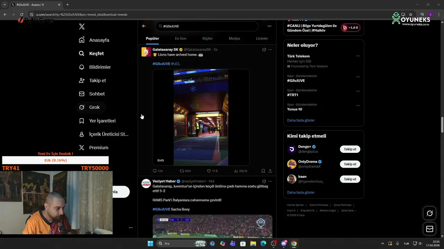Bookmark the Galatasaray post
Viewport: 444px width, 249px height.
click(263, 171)
